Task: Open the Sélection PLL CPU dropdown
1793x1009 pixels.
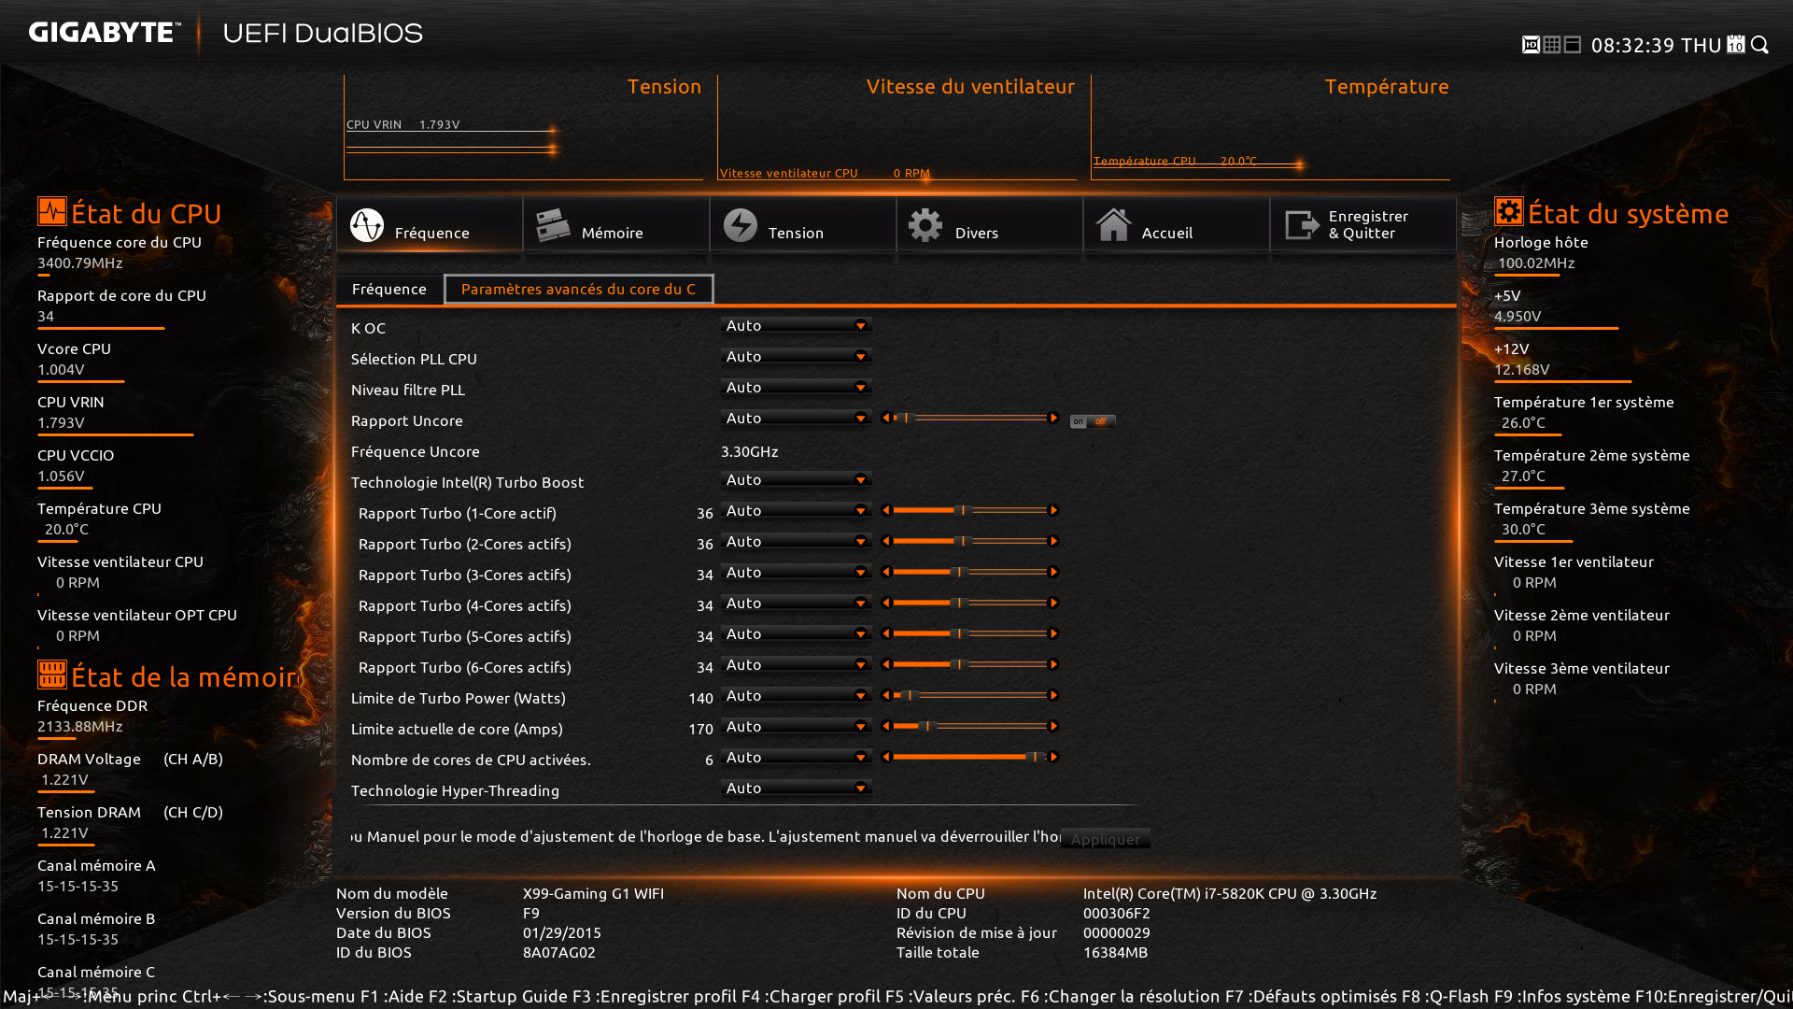Action: point(797,356)
